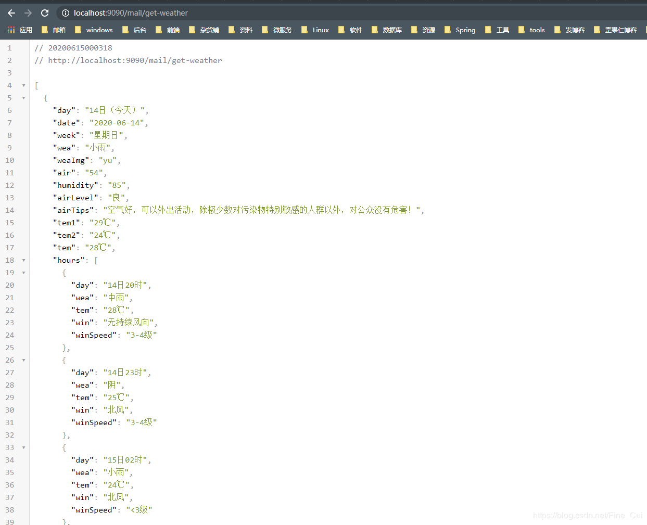Select the tem2 value "24℃"
Viewport: 647px width, 525px height.
pos(103,235)
